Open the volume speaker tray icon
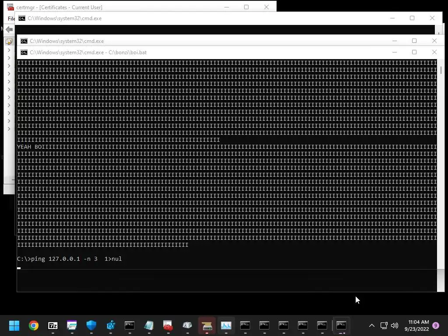This screenshot has height=336, width=448. pos(395,325)
